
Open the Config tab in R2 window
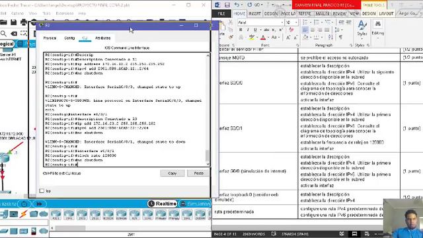click(69, 38)
